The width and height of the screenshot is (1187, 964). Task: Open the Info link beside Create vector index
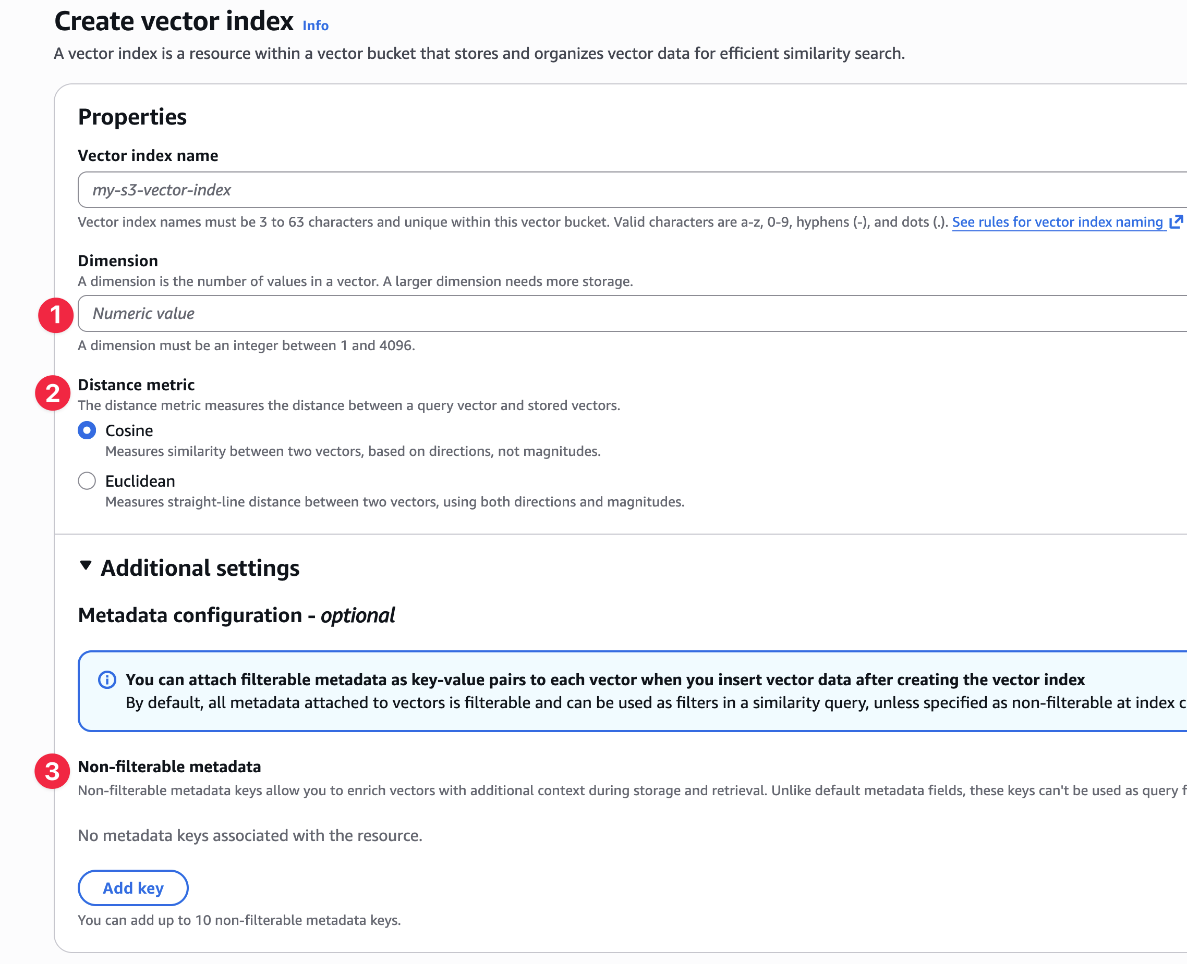pos(315,26)
